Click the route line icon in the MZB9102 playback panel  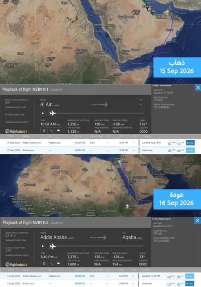(51, 263)
